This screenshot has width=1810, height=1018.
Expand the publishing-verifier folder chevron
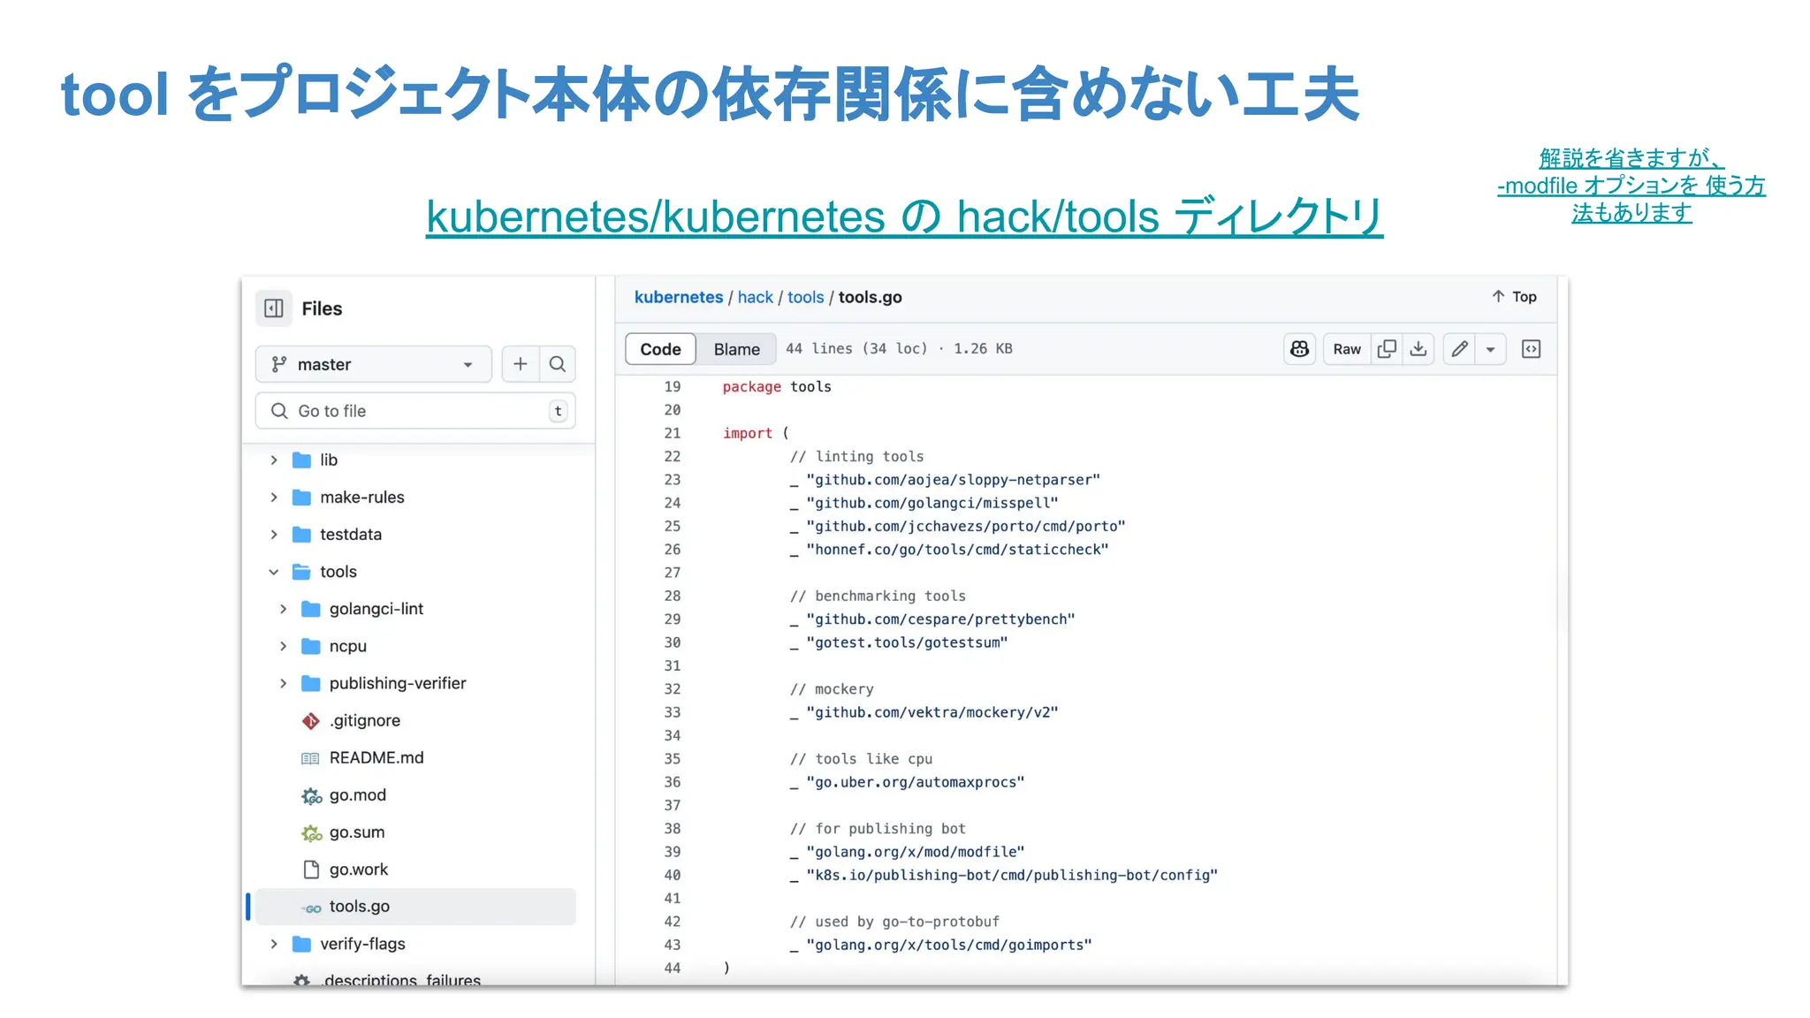(x=283, y=683)
